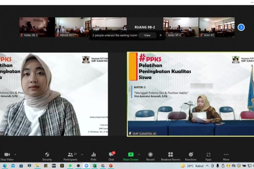The height and width of the screenshot is (169, 254).
Task: Switch to Zoom in the taskbar
Action: tap(86, 166)
